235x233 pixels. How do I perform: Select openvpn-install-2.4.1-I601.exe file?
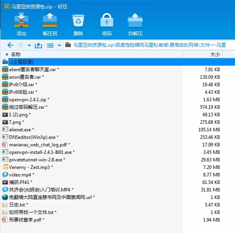point(42,152)
